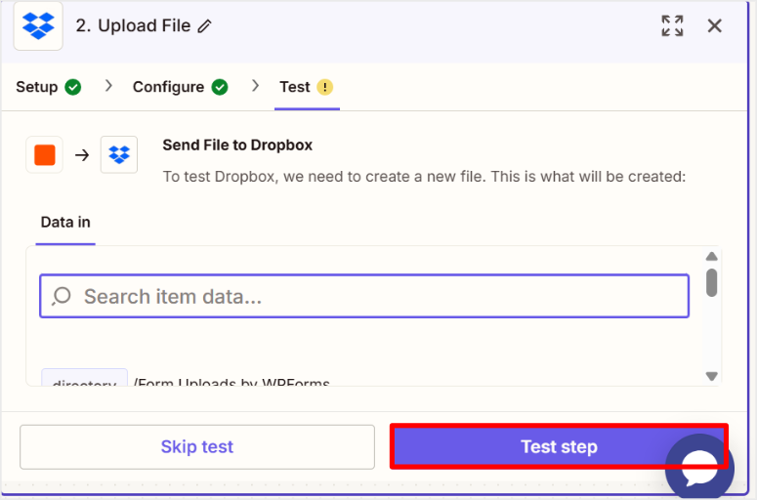This screenshot has width=757, height=500.
Task: Click the Dropbox logo in the step header
Action: tap(38, 25)
